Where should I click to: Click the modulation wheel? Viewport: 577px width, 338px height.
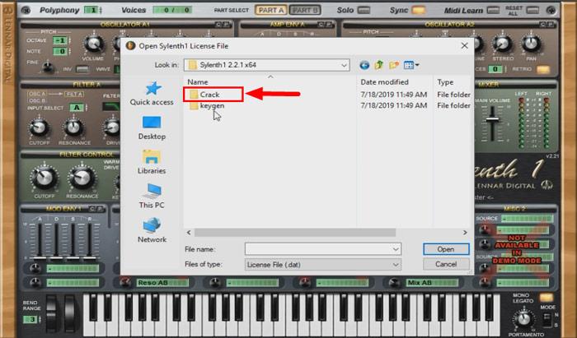(69, 314)
